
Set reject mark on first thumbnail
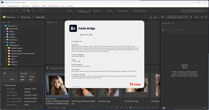point(46,99)
